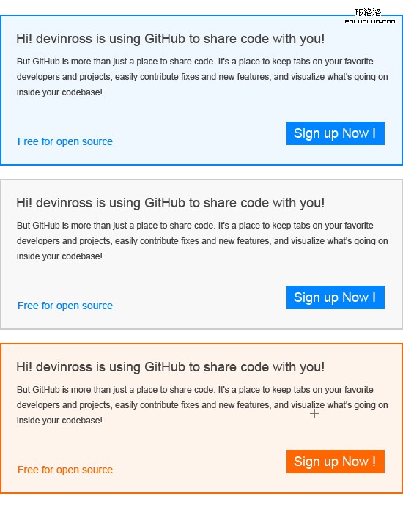Click the Sign up Now button in blue-bordered card

tap(336, 133)
